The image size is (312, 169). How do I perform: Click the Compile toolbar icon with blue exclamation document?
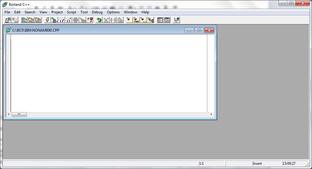click(24, 20)
